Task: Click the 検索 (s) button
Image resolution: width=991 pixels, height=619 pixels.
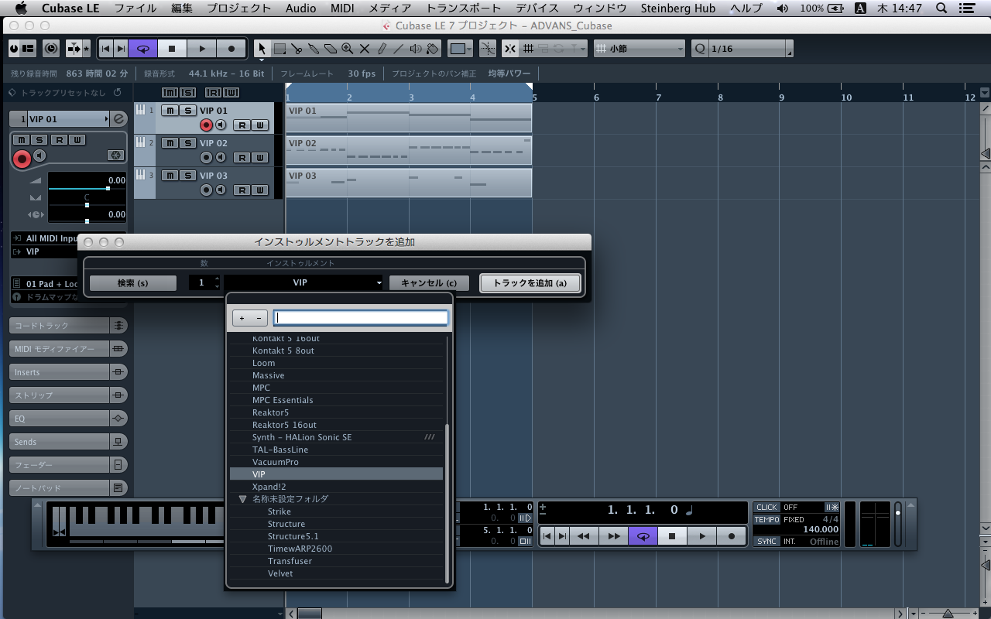Action: 132,283
